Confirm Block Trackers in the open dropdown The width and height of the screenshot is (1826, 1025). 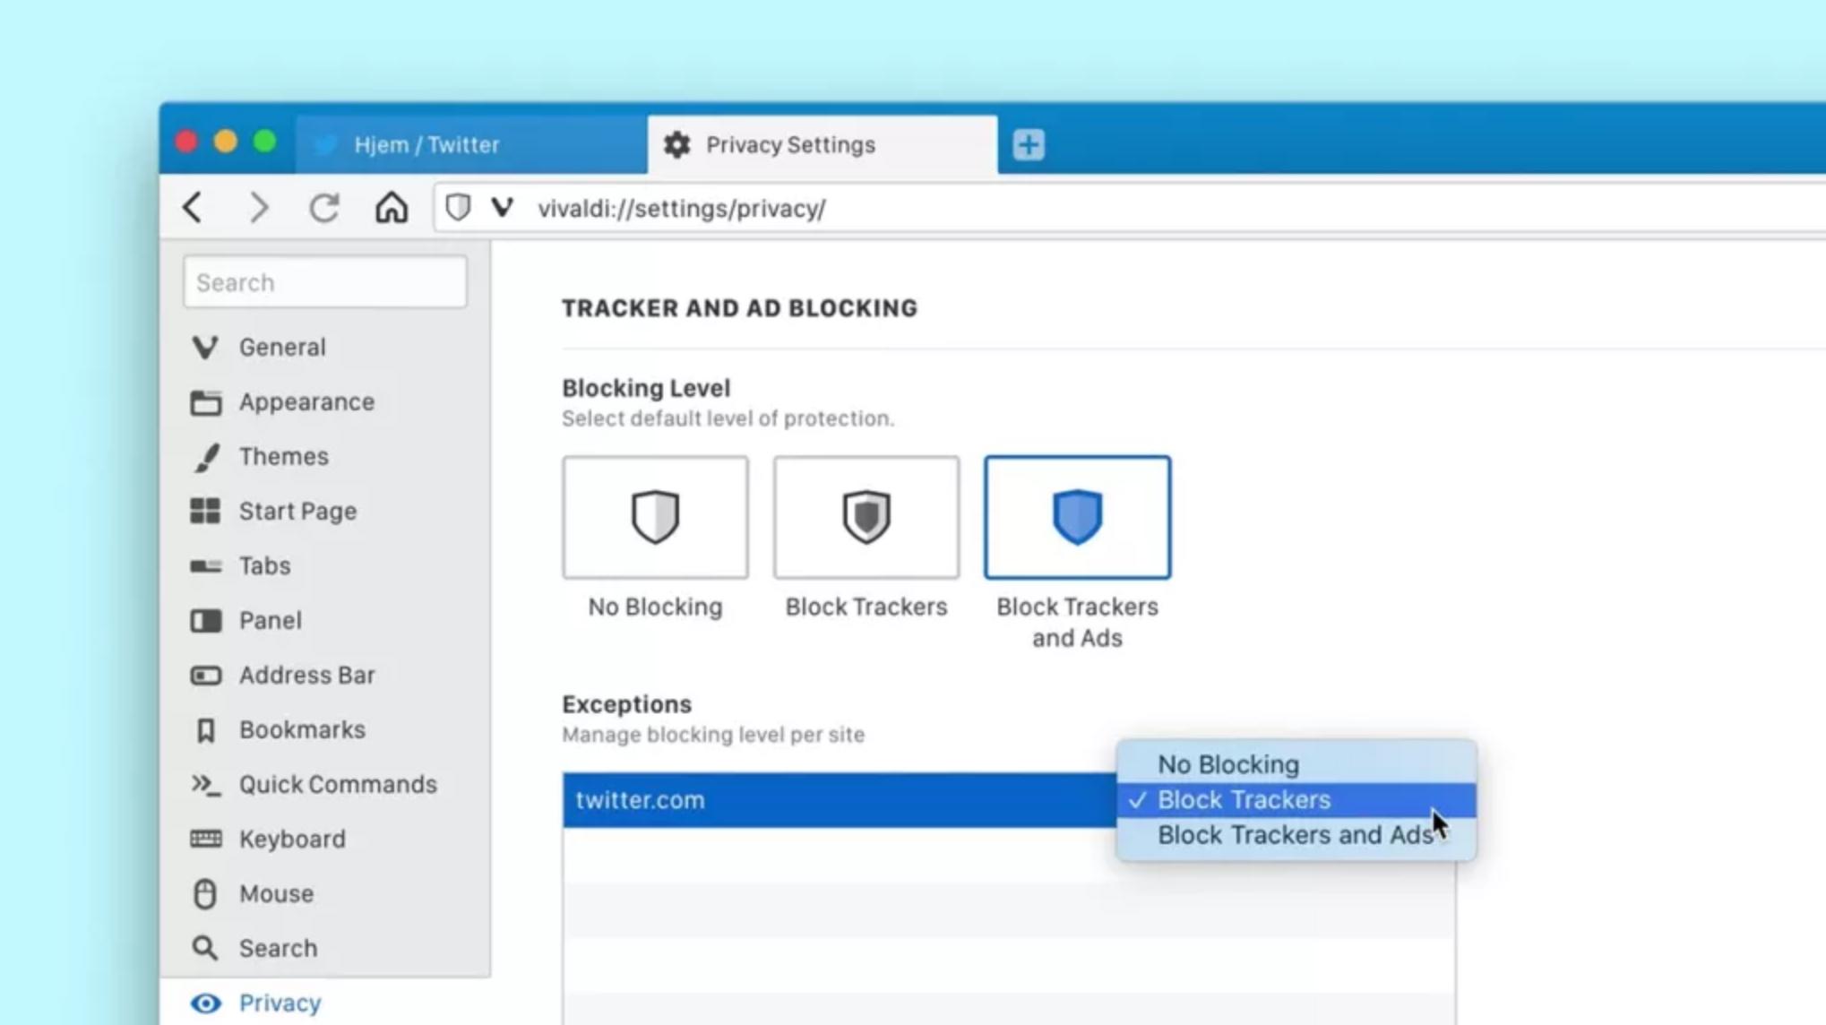[1244, 799]
